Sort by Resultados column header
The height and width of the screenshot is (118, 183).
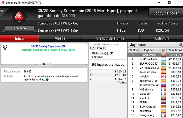tap(175, 50)
